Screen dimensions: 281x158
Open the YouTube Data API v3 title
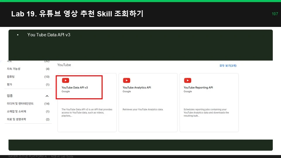pos(75,87)
